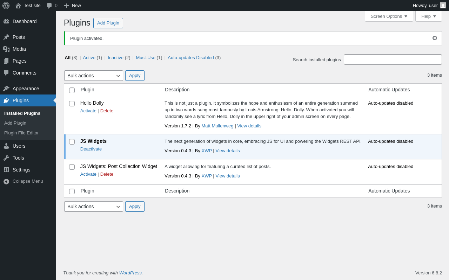
Task: Open Installed Plugins submenu item
Action: pyautogui.click(x=22, y=113)
